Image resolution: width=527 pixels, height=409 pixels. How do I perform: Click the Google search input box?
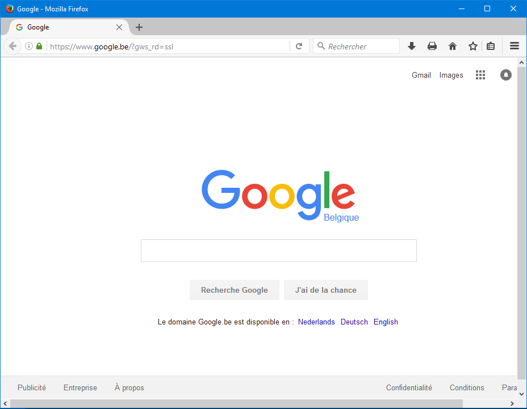point(279,251)
